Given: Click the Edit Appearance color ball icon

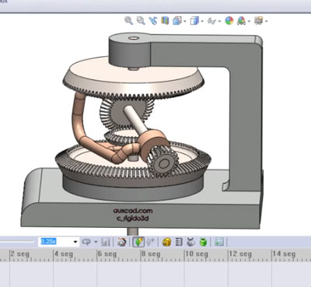Looking at the screenshot, I should (229, 20).
